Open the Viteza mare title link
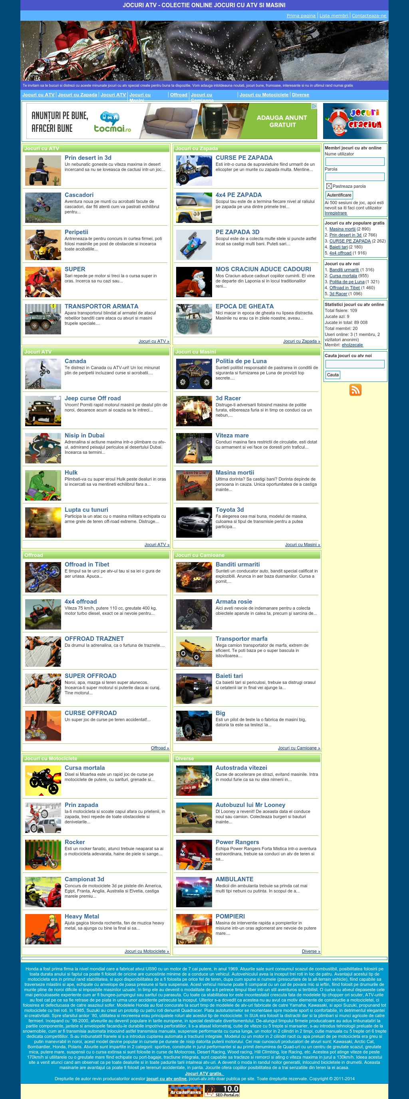This screenshot has height=1099, width=409. point(232,435)
